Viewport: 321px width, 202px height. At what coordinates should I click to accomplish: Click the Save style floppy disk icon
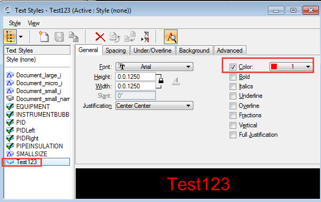pos(59,37)
